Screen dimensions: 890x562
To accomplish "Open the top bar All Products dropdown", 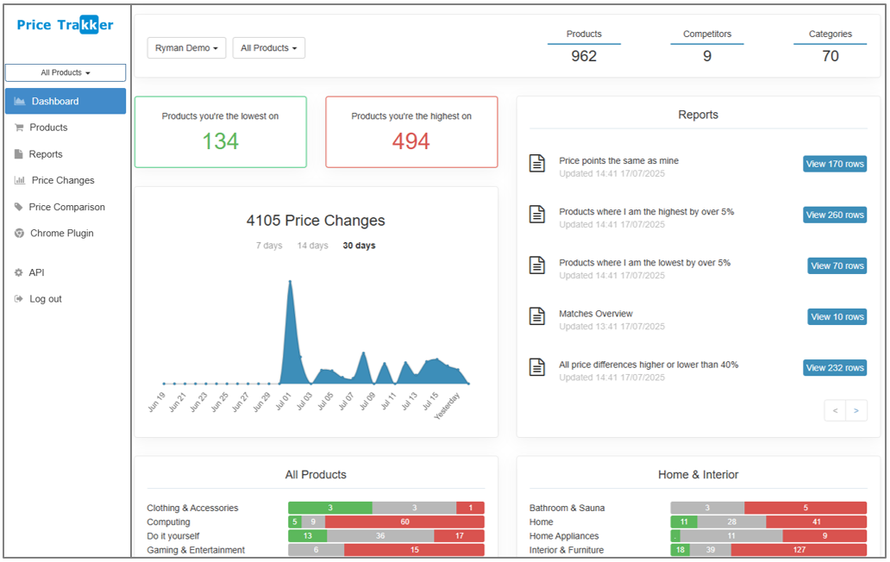I will [268, 48].
